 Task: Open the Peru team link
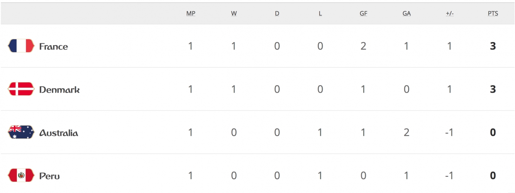pyautogui.click(x=49, y=176)
